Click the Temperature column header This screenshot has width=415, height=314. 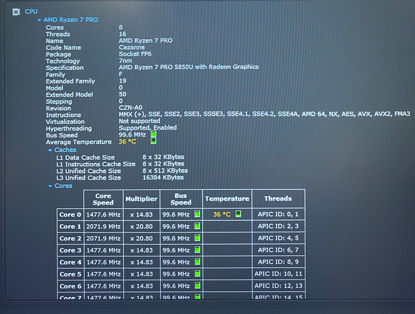pyautogui.click(x=227, y=199)
